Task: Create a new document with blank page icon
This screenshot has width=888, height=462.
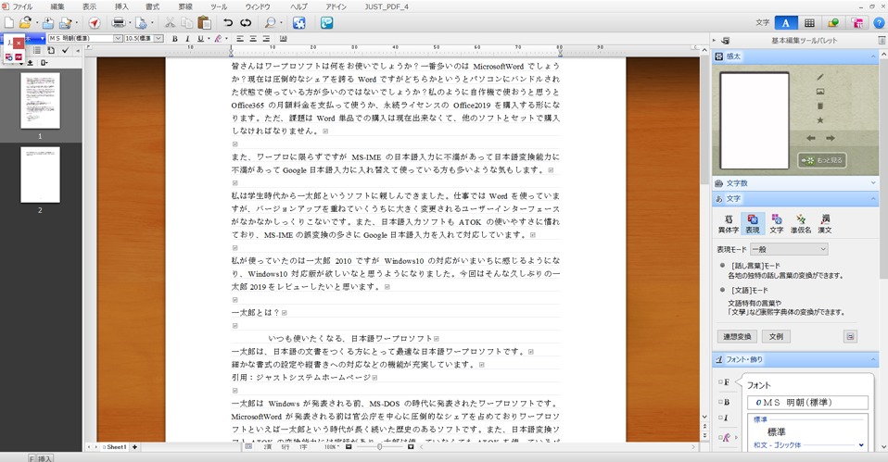Action: click(9, 22)
